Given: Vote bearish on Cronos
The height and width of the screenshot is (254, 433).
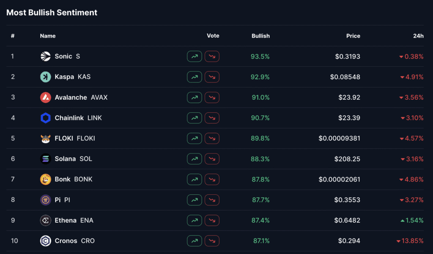Looking at the screenshot, I should click(212, 240).
